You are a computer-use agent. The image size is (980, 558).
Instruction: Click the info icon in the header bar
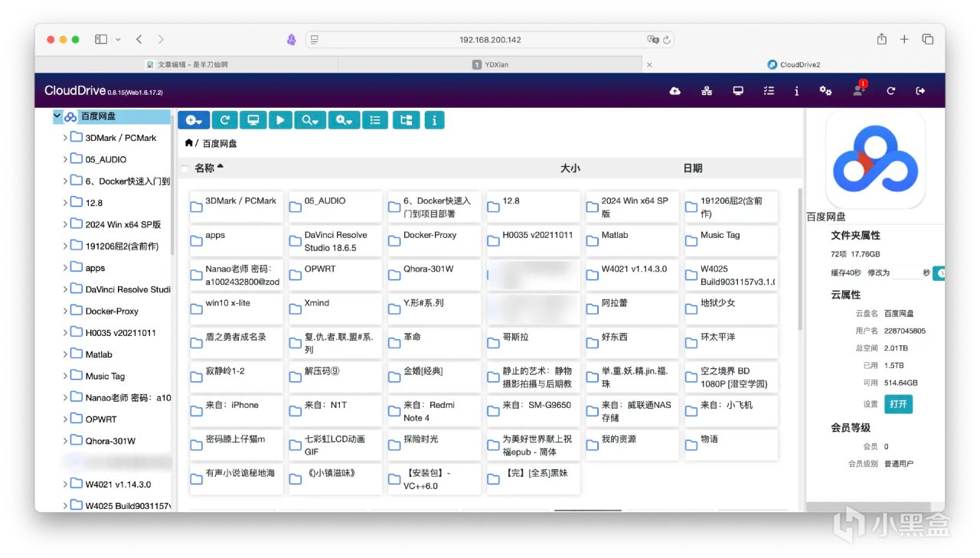[796, 91]
